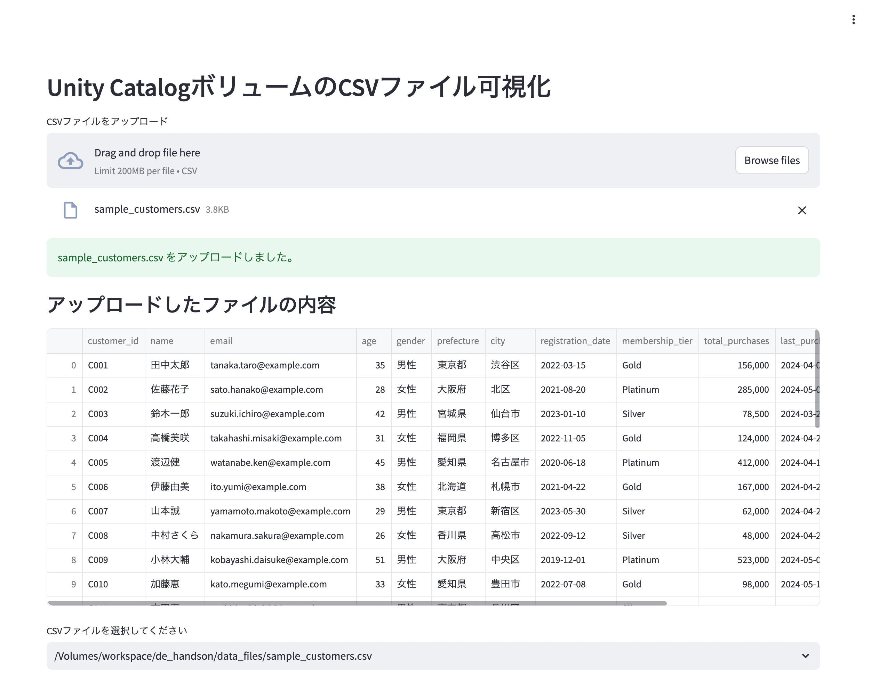Viewport: 871px width, 675px height.
Task: Select the name cell 高橋美咲
Action: click(175, 438)
